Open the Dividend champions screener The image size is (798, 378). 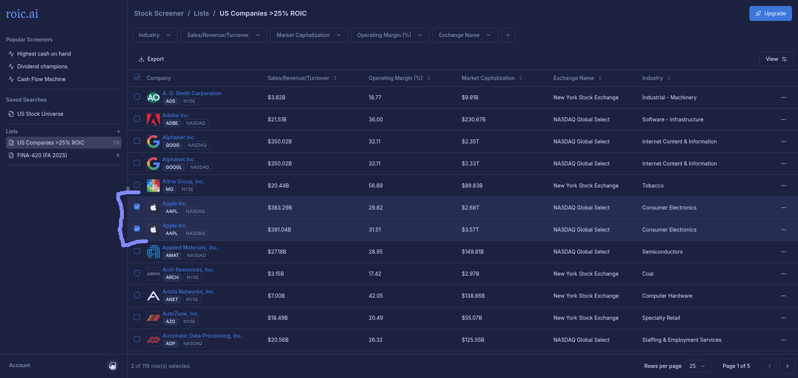42,66
